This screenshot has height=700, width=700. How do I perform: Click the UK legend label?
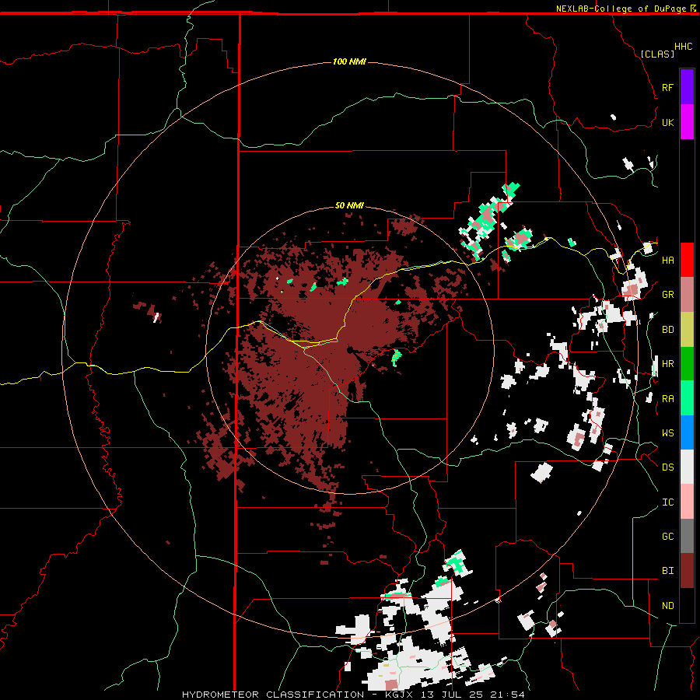[x=667, y=123]
